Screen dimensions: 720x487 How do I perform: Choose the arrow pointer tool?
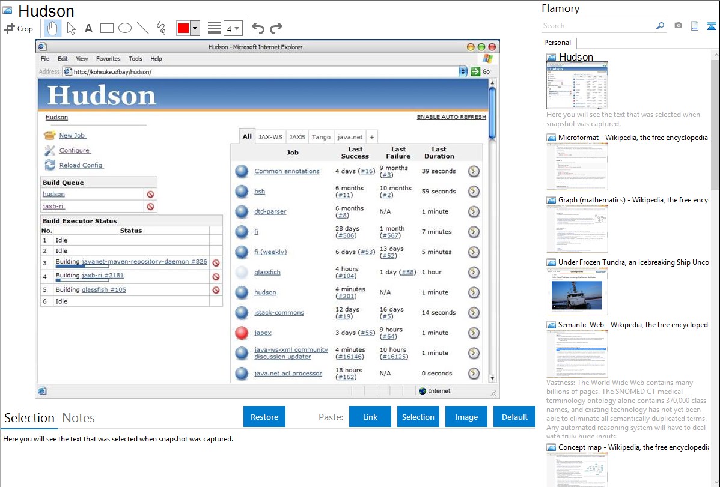point(71,28)
